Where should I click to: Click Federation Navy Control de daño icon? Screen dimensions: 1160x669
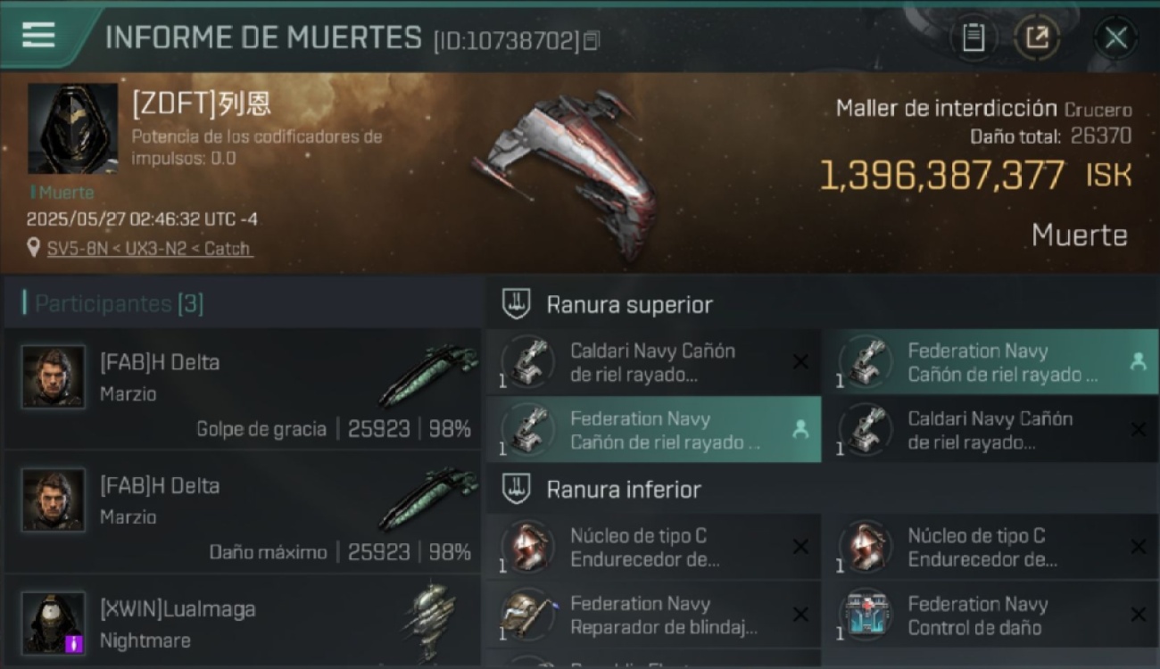click(866, 615)
